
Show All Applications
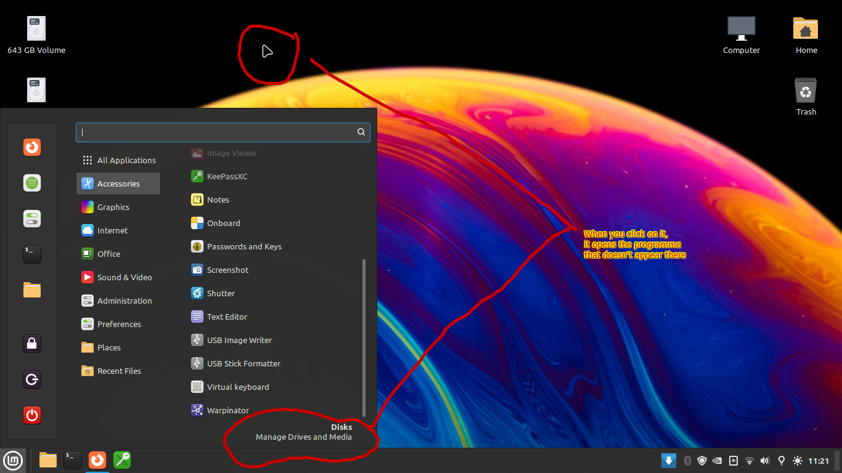(126, 160)
